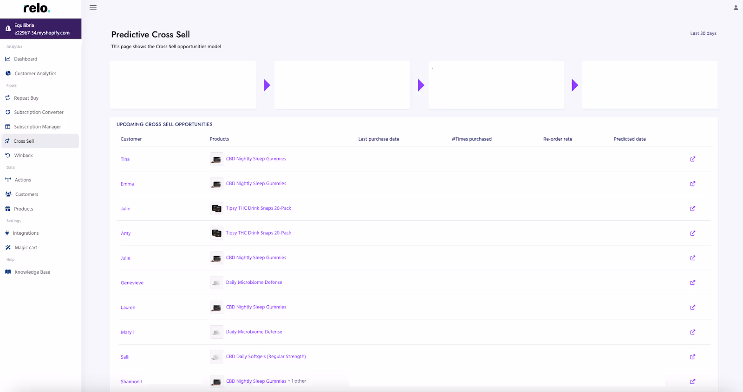Image resolution: width=743 pixels, height=392 pixels.
Task: Click customer name Salli
Action: click(125, 357)
